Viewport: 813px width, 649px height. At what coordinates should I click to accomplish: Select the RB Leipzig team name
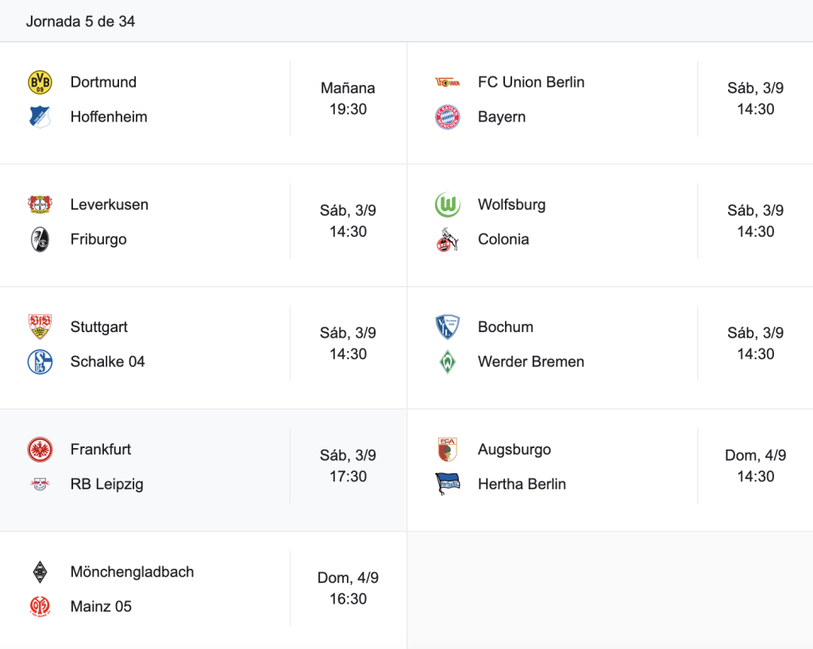tap(107, 484)
